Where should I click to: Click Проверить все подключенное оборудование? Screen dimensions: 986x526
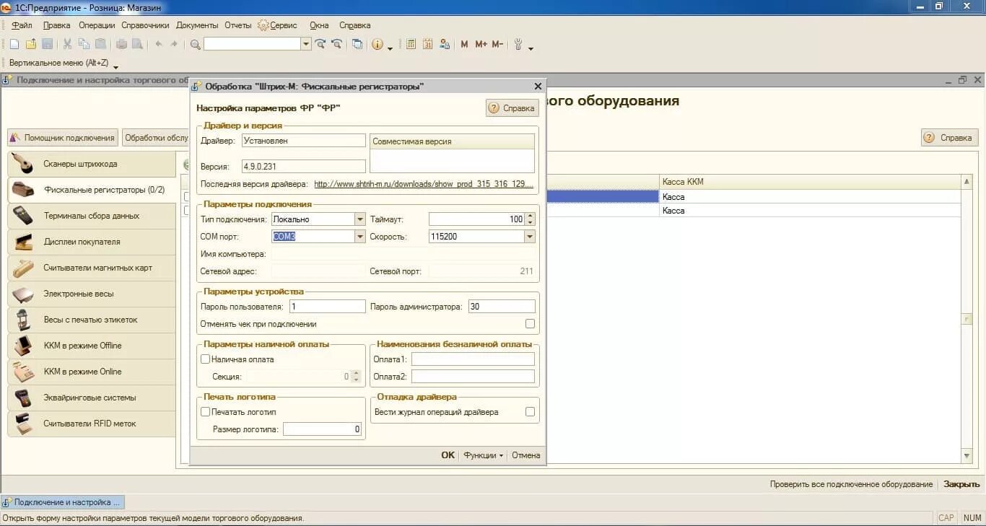pos(851,484)
